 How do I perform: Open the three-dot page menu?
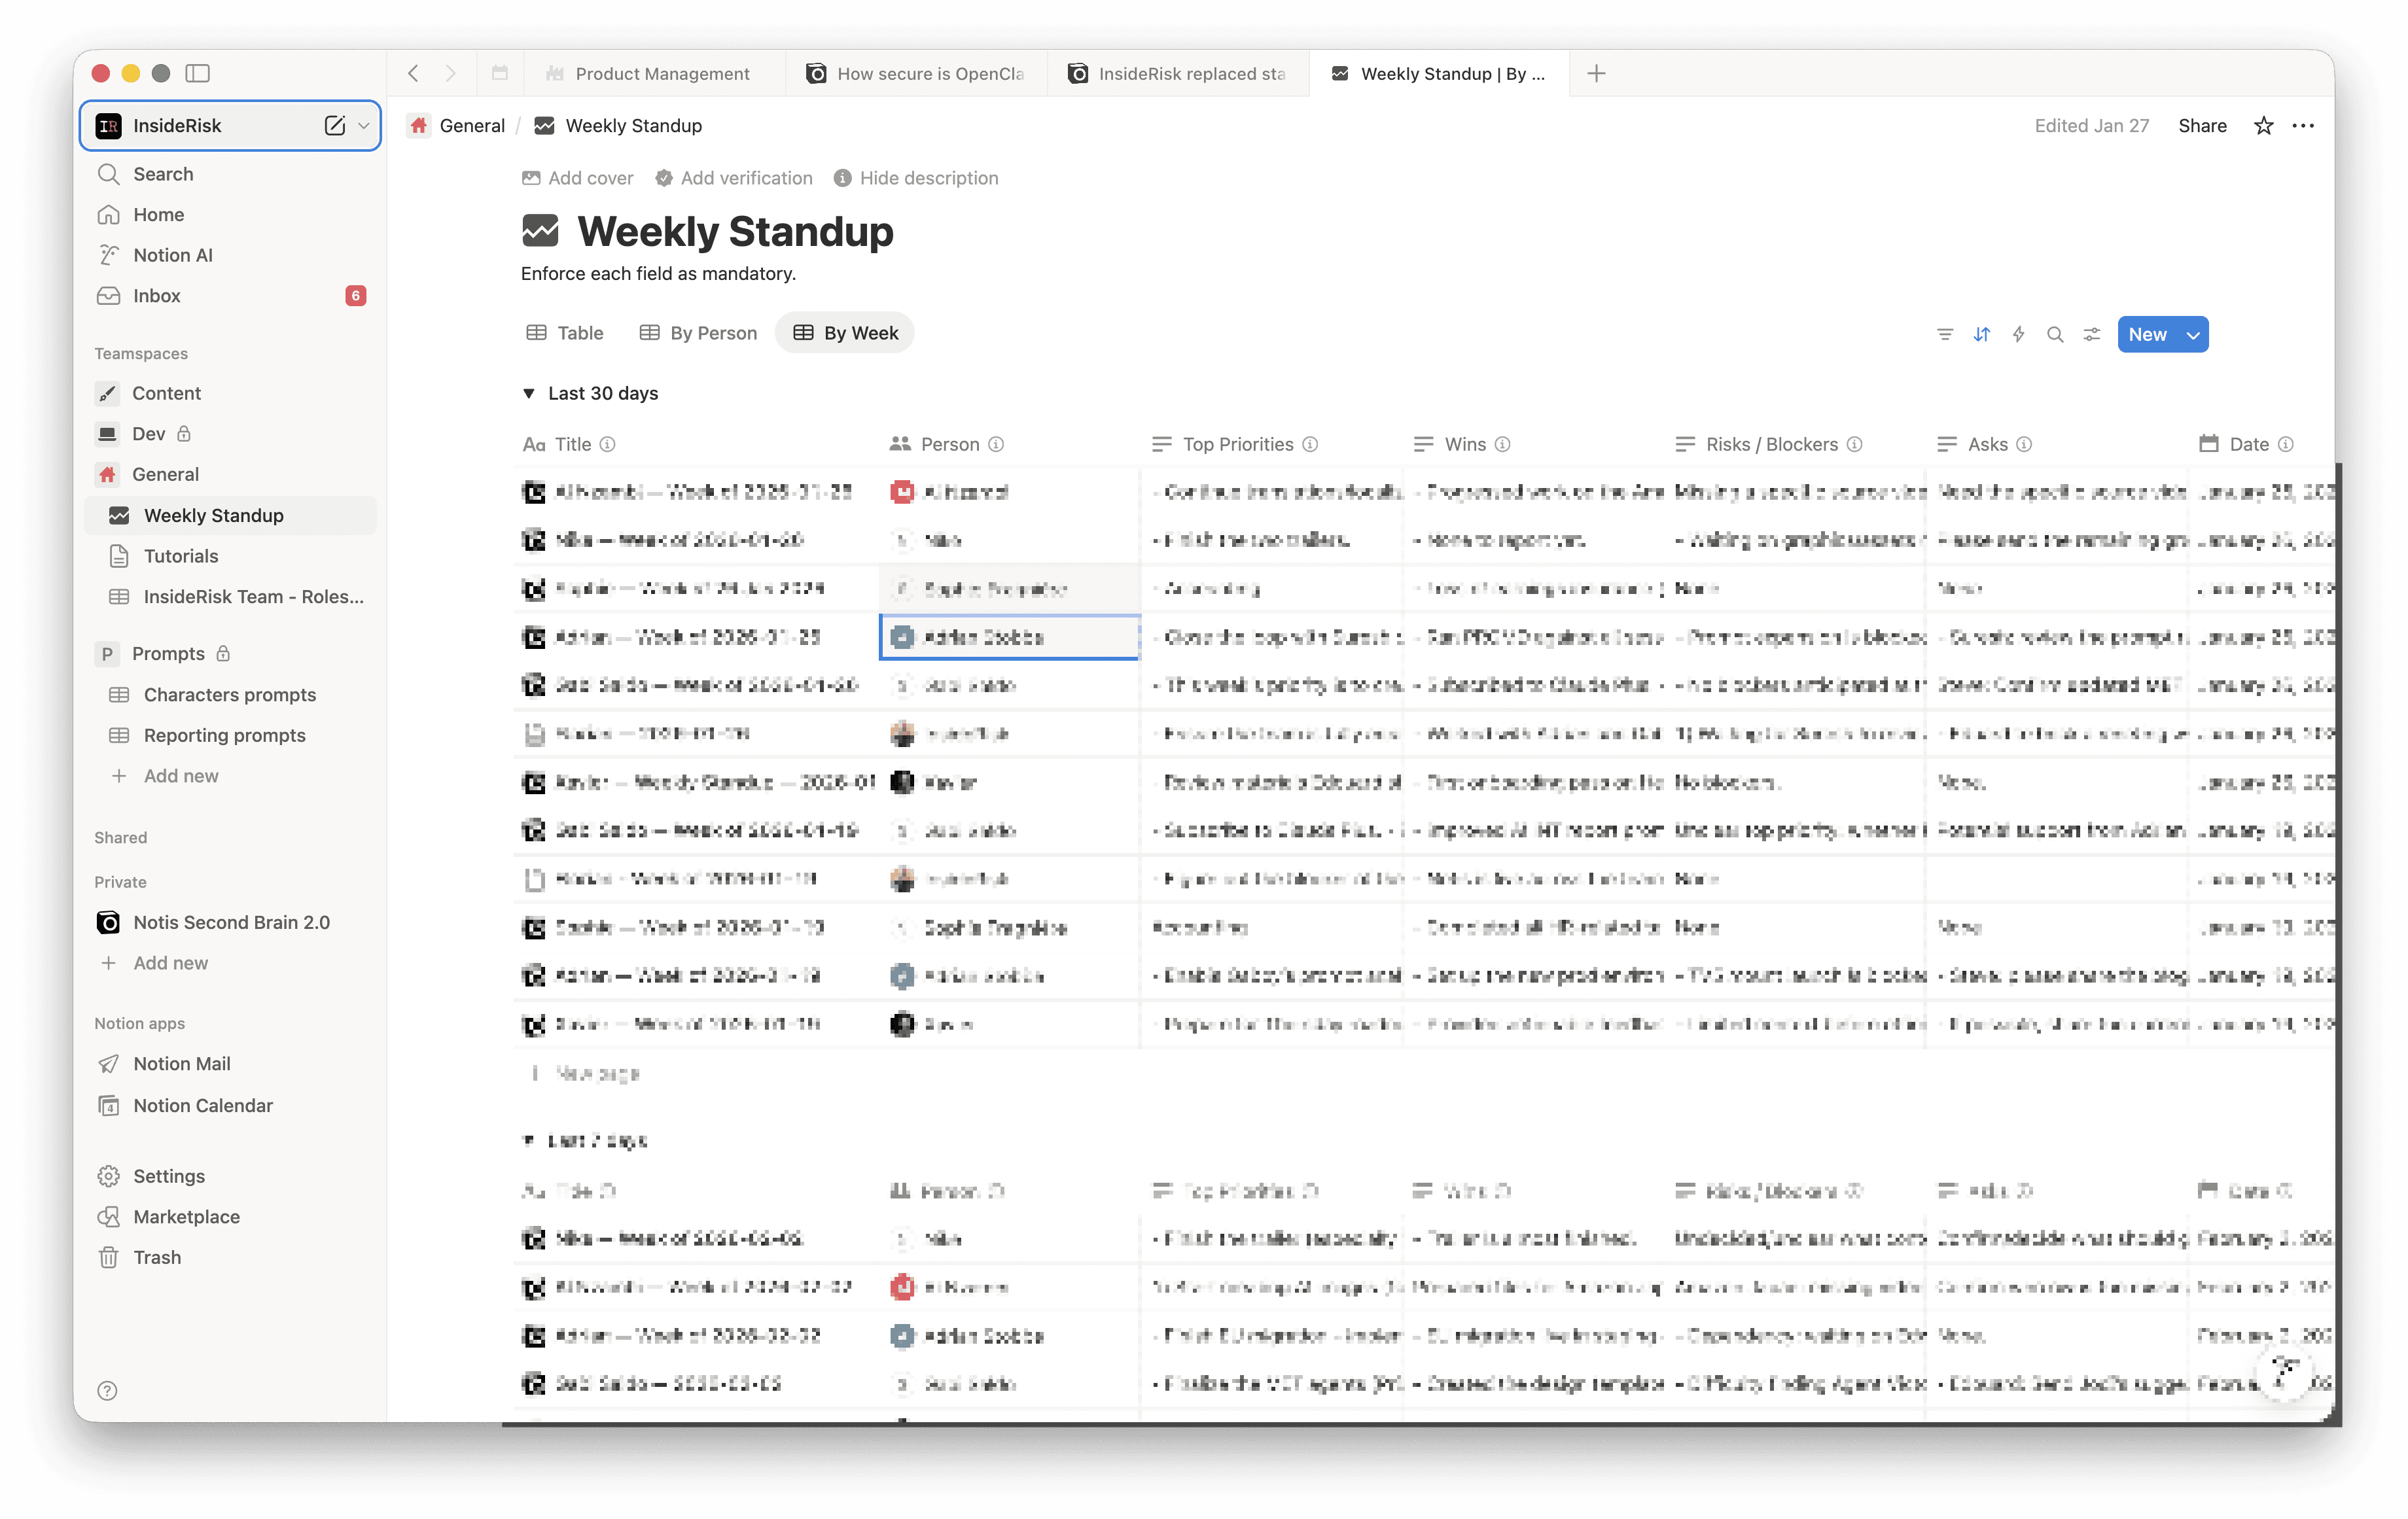(x=2303, y=126)
